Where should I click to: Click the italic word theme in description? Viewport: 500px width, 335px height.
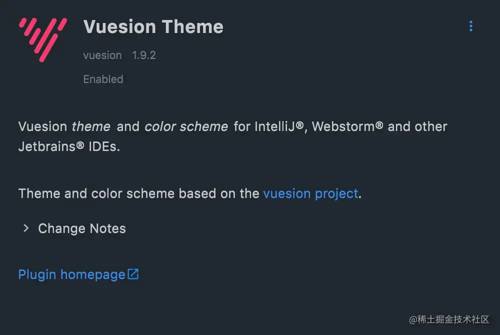click(x=91, y=126)
